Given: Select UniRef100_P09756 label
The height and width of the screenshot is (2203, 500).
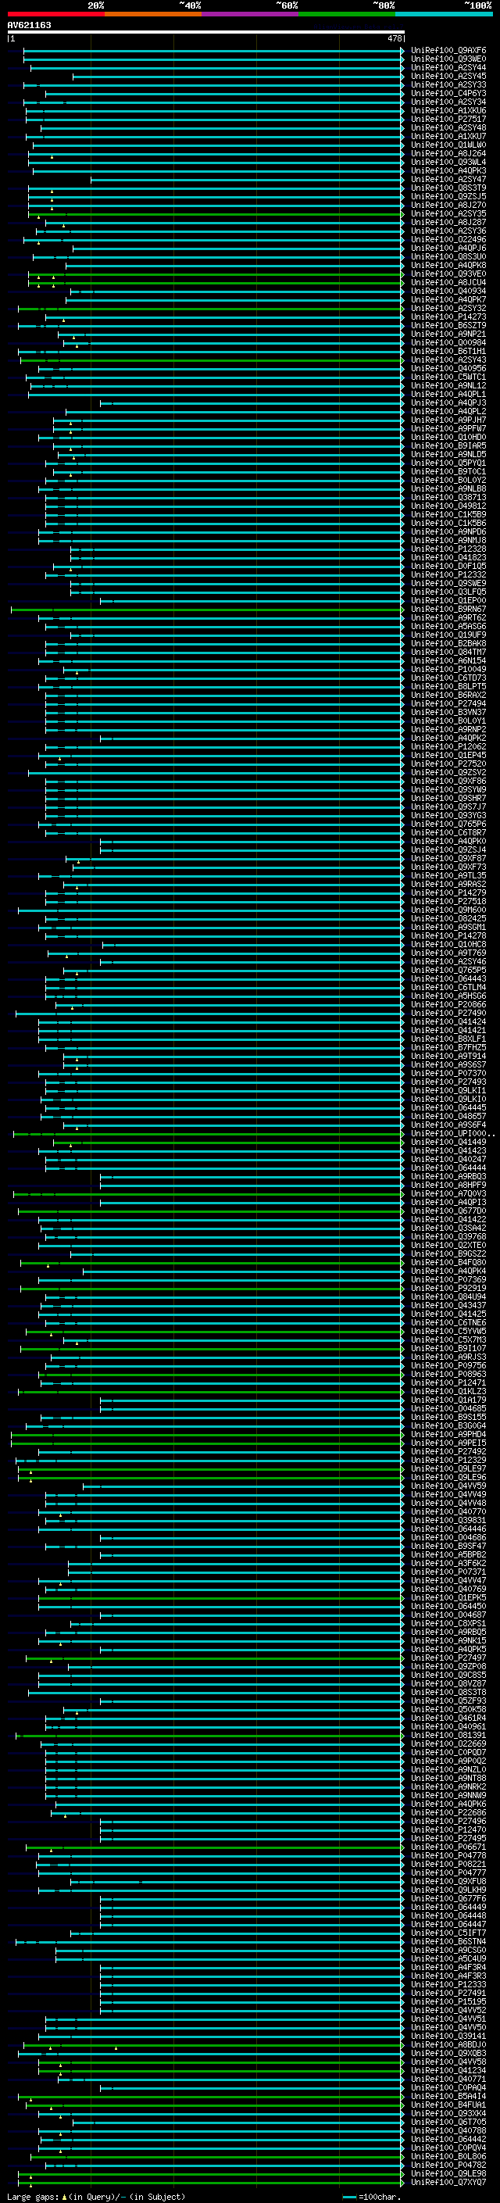Looking at the screenshot, I should [448, 1365].
